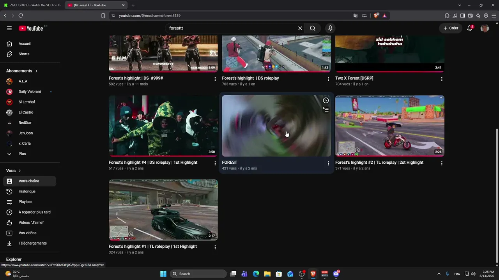499x280 pixels.
Task: Open options for Twx X Forest [DSRP]
Action: point(442,79)
